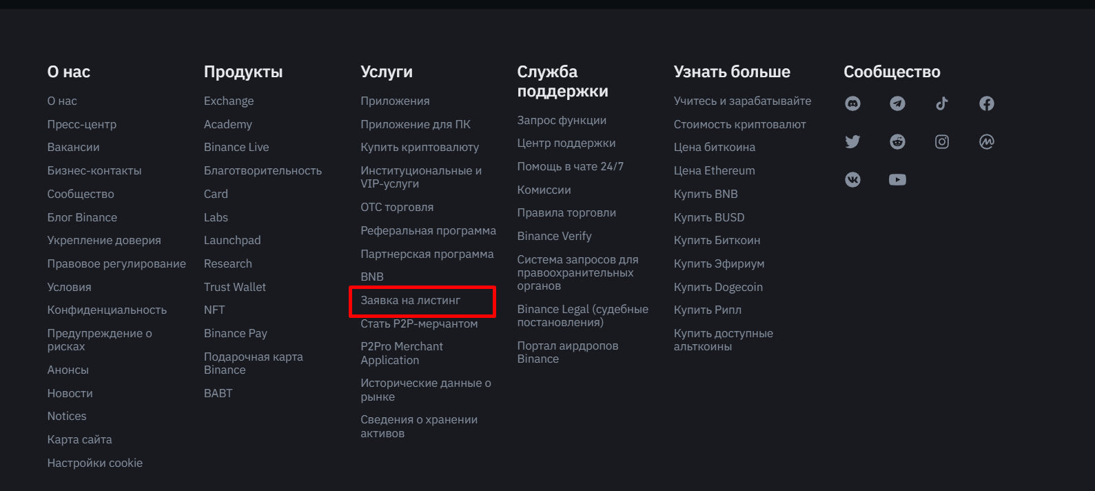Open Binance Pay link
The width and height of the screenshot is (1095, 491).
click(x=236, y=333)
